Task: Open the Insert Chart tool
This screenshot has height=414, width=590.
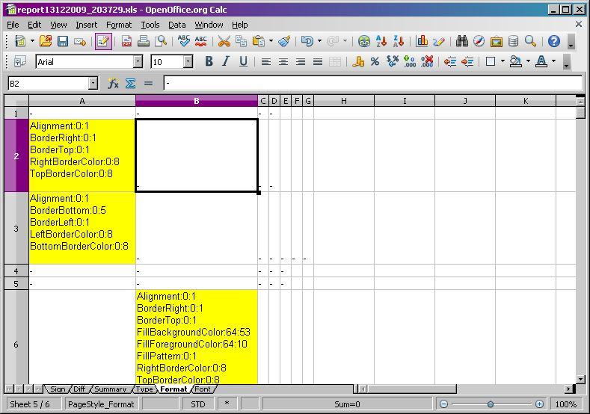Action: (422, 42)
